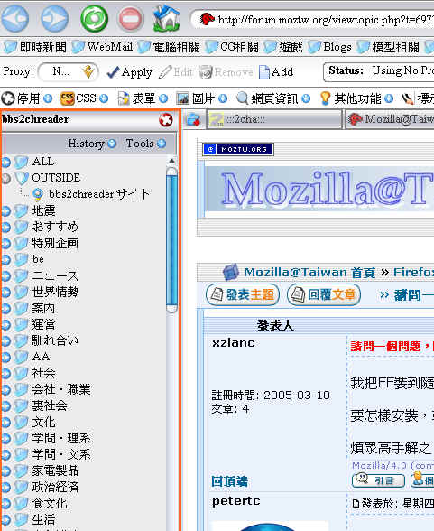Click the Edit proxy button
The width and height of the screenshot is (434, 531).
pos(176,72)
